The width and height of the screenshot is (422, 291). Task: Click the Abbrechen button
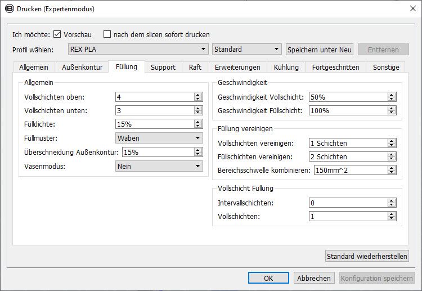pos(314,278)
